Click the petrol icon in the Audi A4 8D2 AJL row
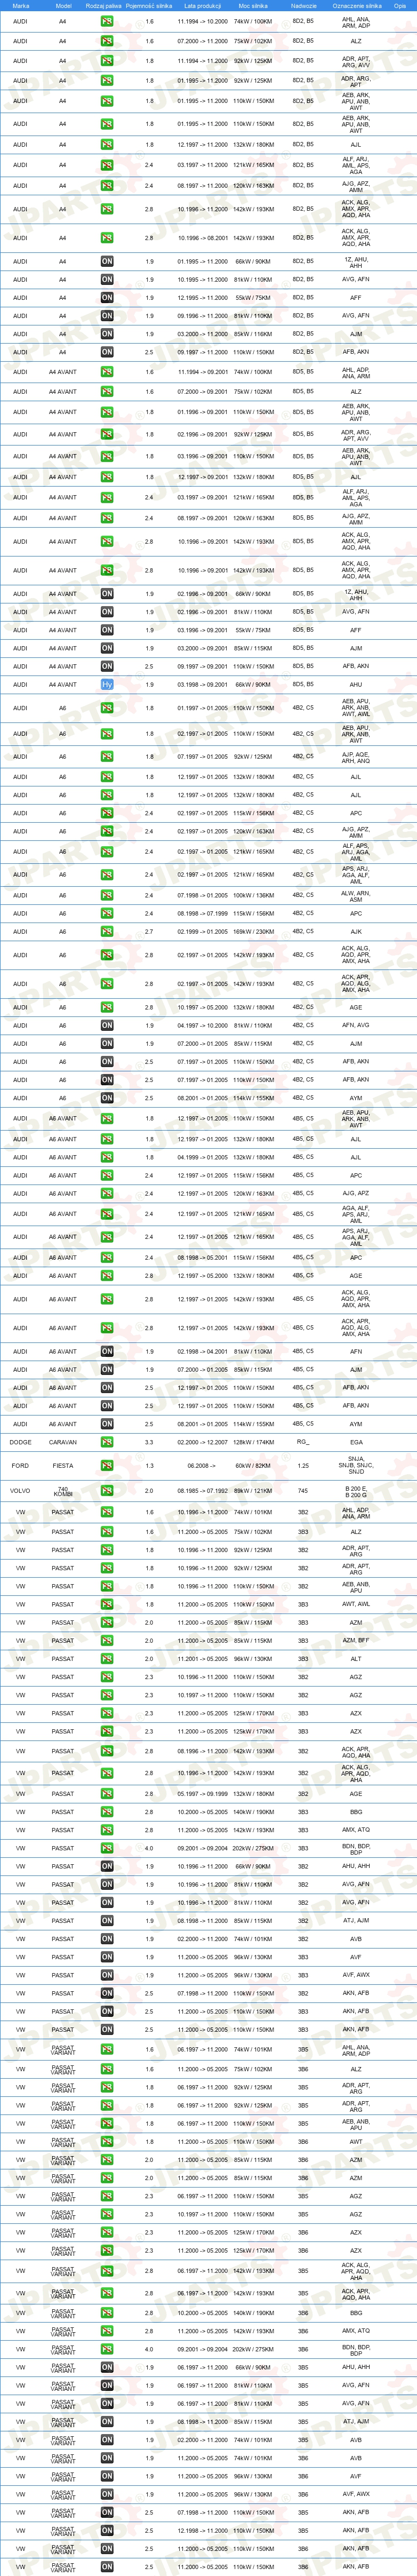The width and height of the screenshot is (417, 2576). click(x=107, y=145)
